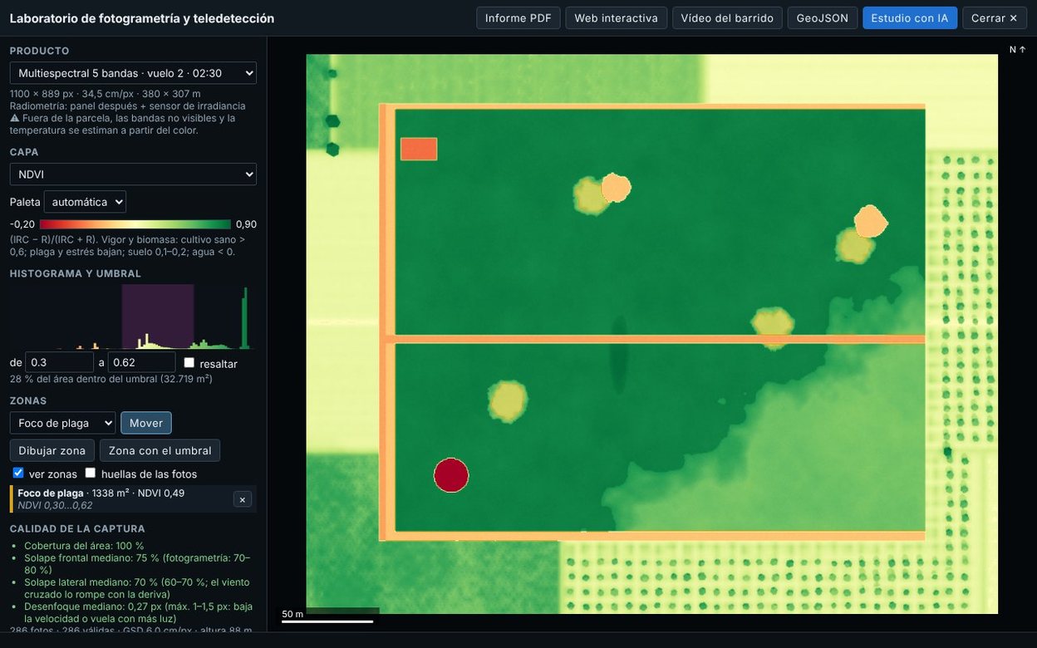
Task: Open the Producto dropdown (Multiespectral 5 bandas)
Action: coord(133,73)
